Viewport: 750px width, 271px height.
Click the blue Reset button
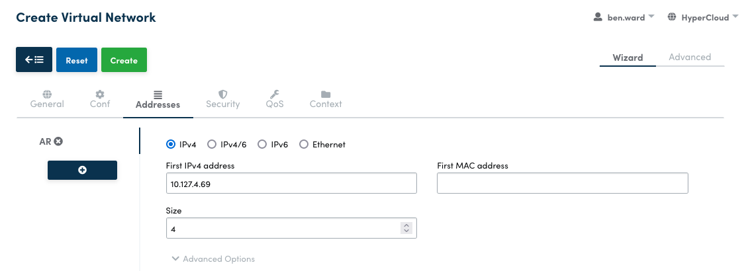[77, 60]
